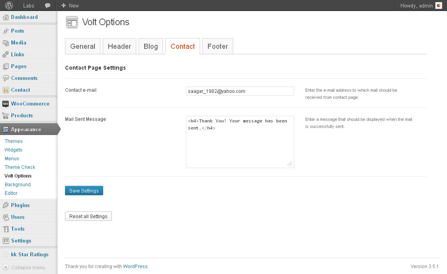Focus the Mail Sent Message textarea
Image resolution: width=447 pixels, height=274 pixels.
point(240,142)
